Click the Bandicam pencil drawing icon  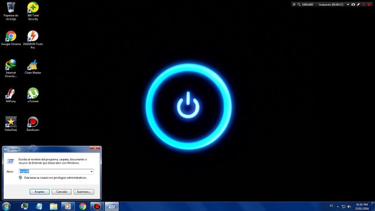358,5
